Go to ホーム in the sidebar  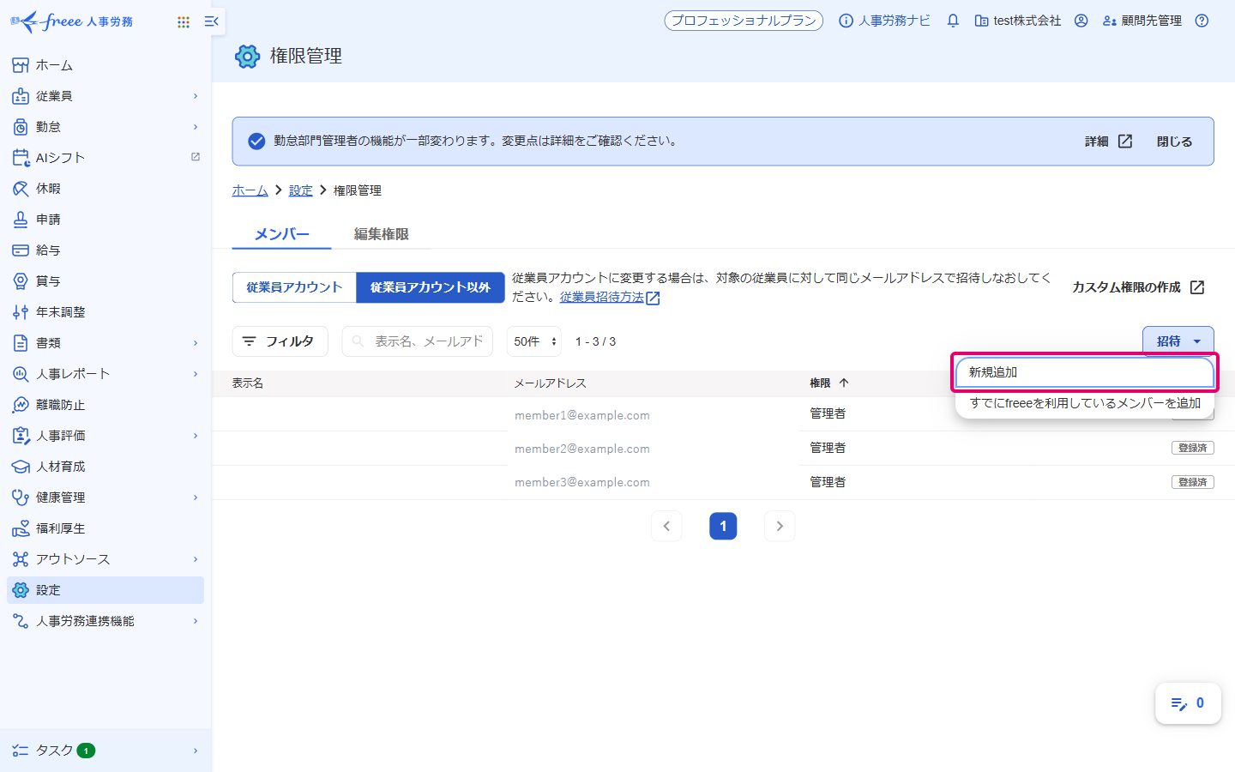click(x=105, y=65)
